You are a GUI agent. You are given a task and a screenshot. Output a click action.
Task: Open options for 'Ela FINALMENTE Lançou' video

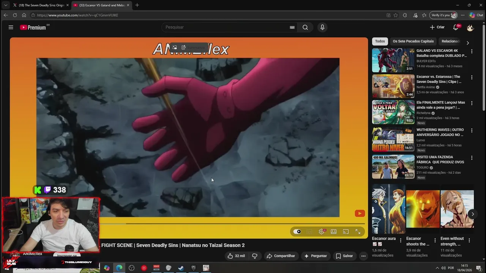tap(472, 103)
